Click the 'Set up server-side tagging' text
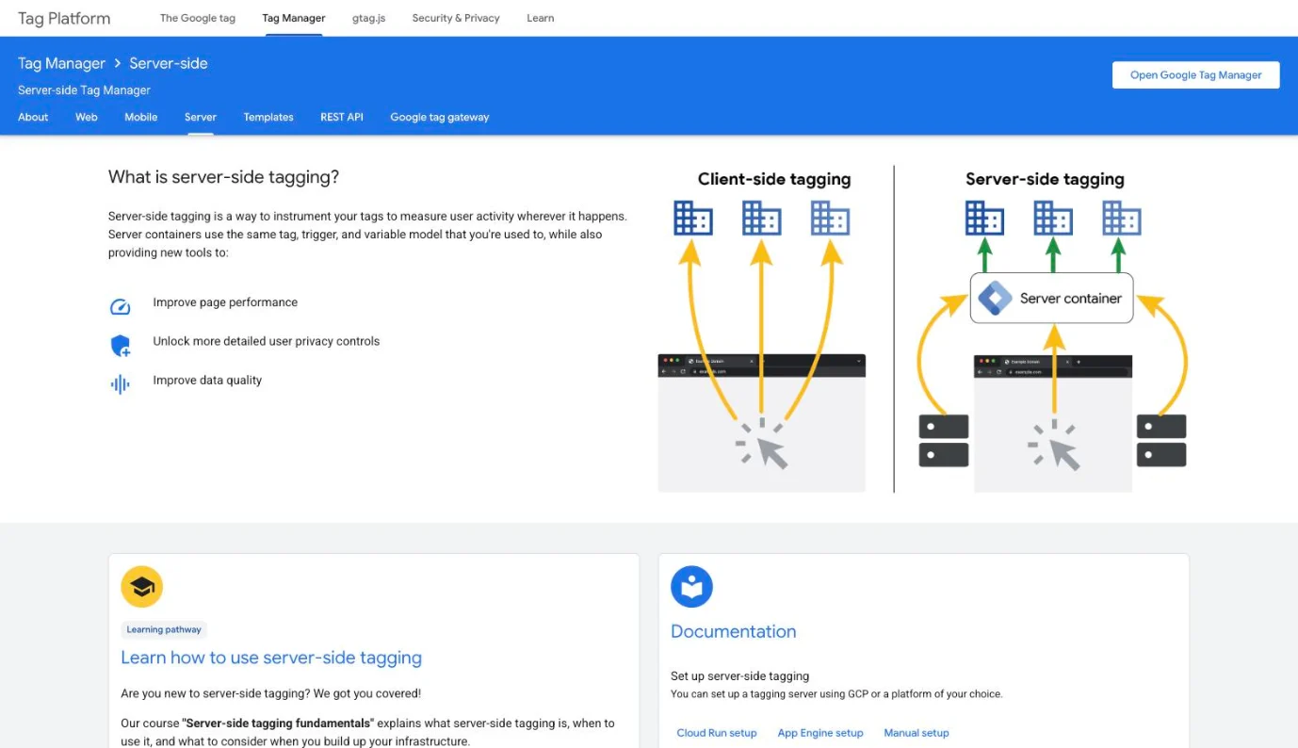The width and height of the screenshot is (1298, 748). point(740,675)
